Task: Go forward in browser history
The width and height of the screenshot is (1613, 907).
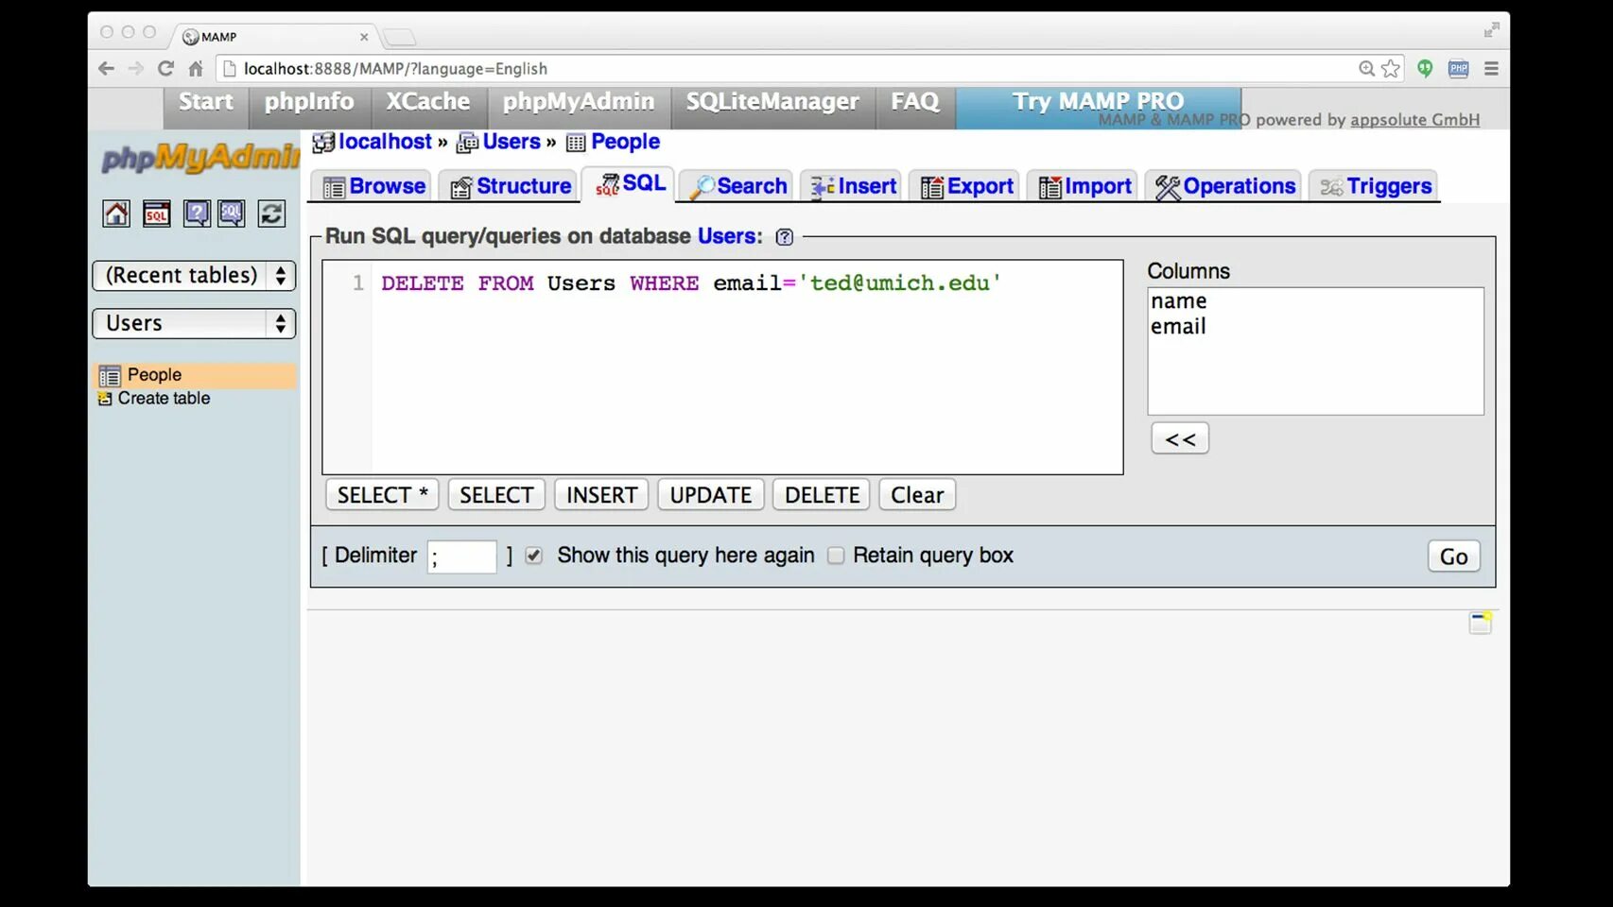Action: click(136, 68)
